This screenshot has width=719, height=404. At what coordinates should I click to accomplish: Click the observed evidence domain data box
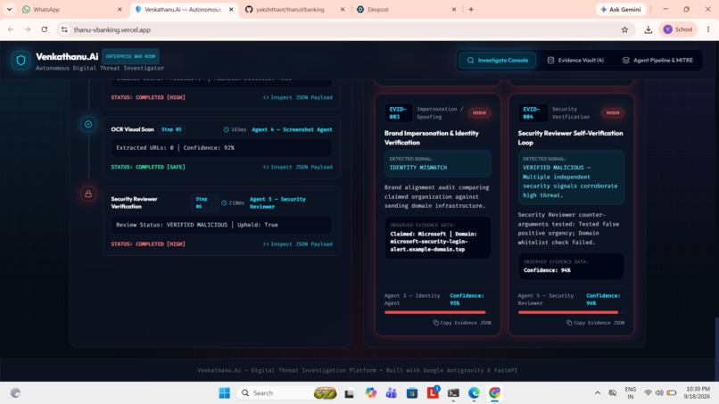pos(437,237)
